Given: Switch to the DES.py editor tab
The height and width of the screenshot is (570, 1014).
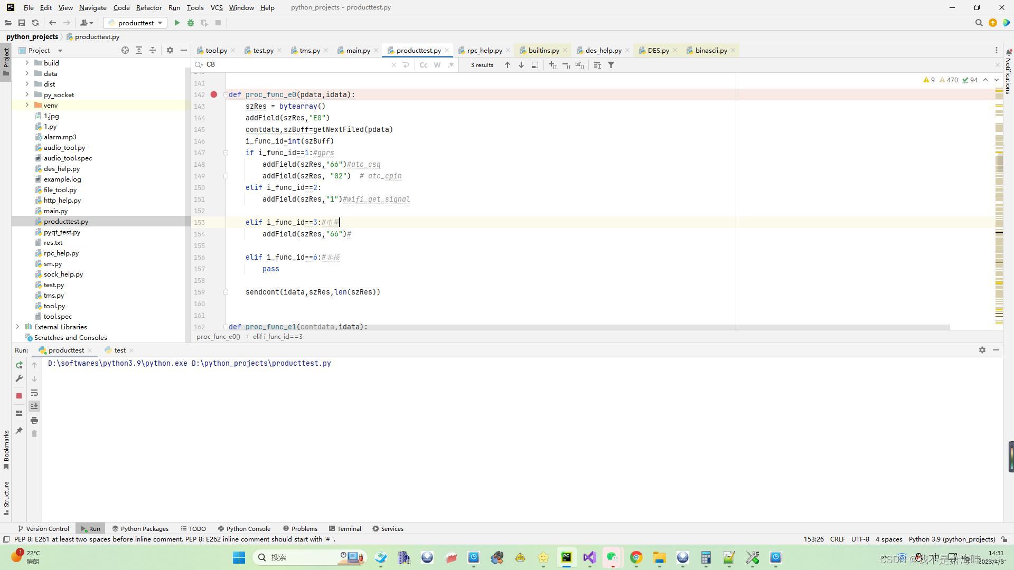Looking at the screenshot, I should [x=658, y=50].
